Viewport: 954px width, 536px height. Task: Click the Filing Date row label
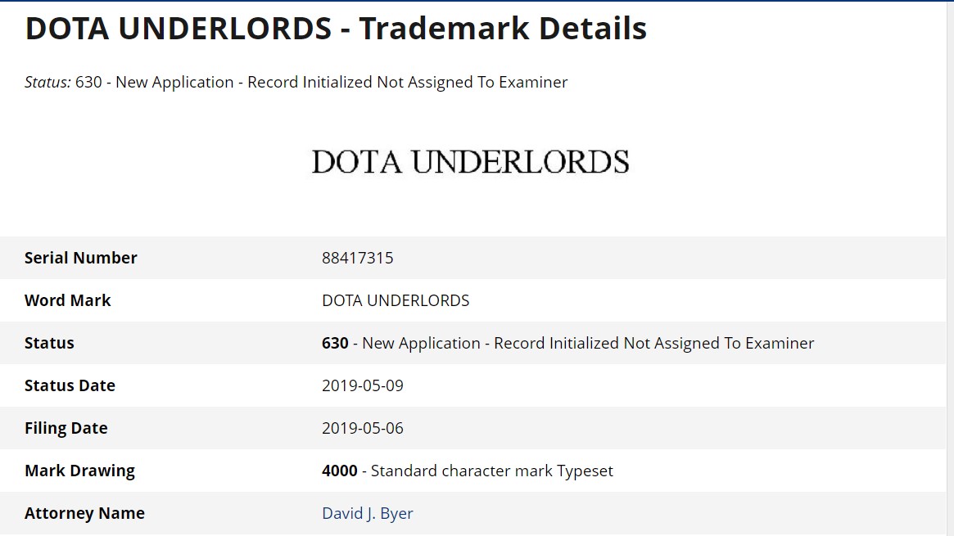66,429
